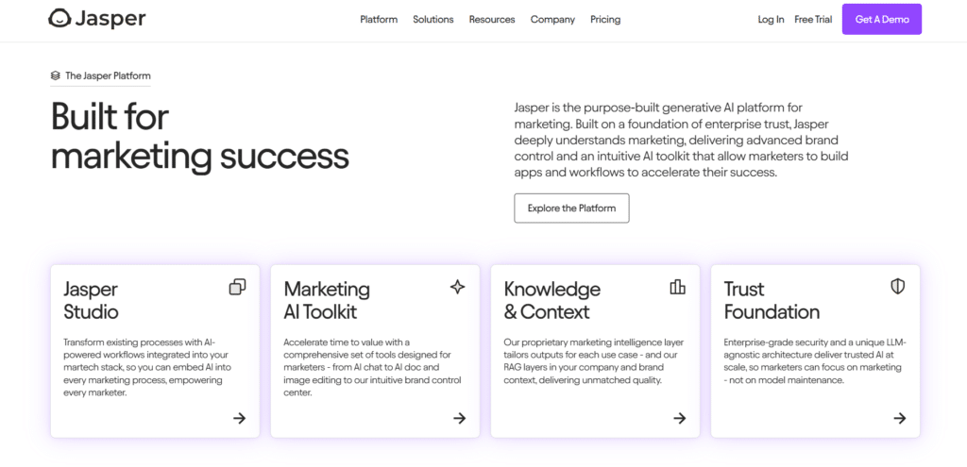
Task: Open the Company navigation menu
Action: 552,19
